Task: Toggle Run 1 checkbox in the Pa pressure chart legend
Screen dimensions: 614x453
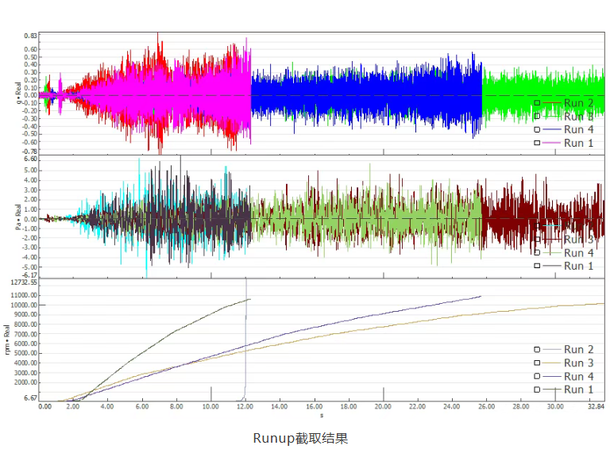Action: pyautogui.click(x=537, y=266)
